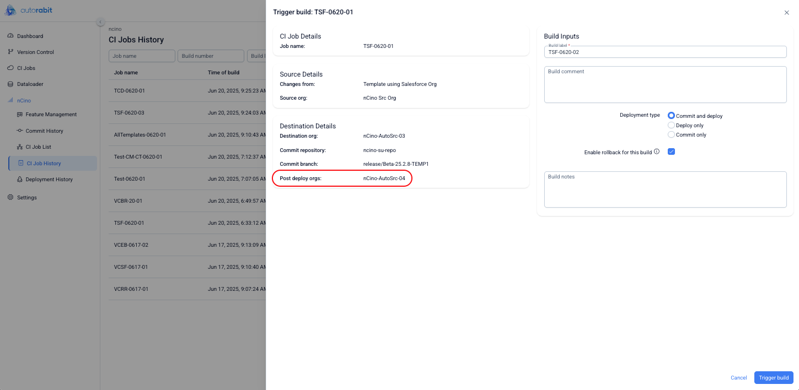Image resolution: width=799 pixels, height=390 pixels.
Task: Click the CI Jobs cloud icon
Action: click(x=10, y=68)
